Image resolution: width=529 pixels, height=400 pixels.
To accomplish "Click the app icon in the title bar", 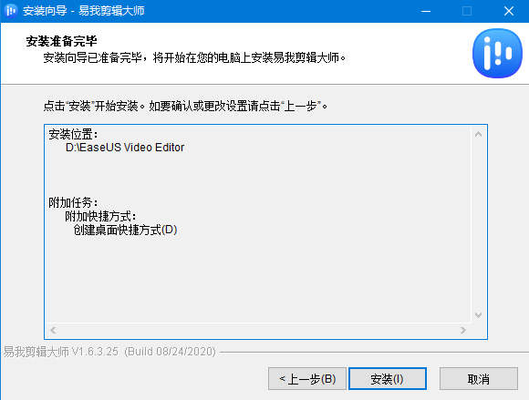I will [10, 11].
